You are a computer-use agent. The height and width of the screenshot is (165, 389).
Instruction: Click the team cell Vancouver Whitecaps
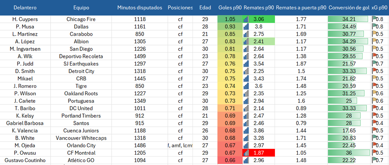click(x=81, y=138)
